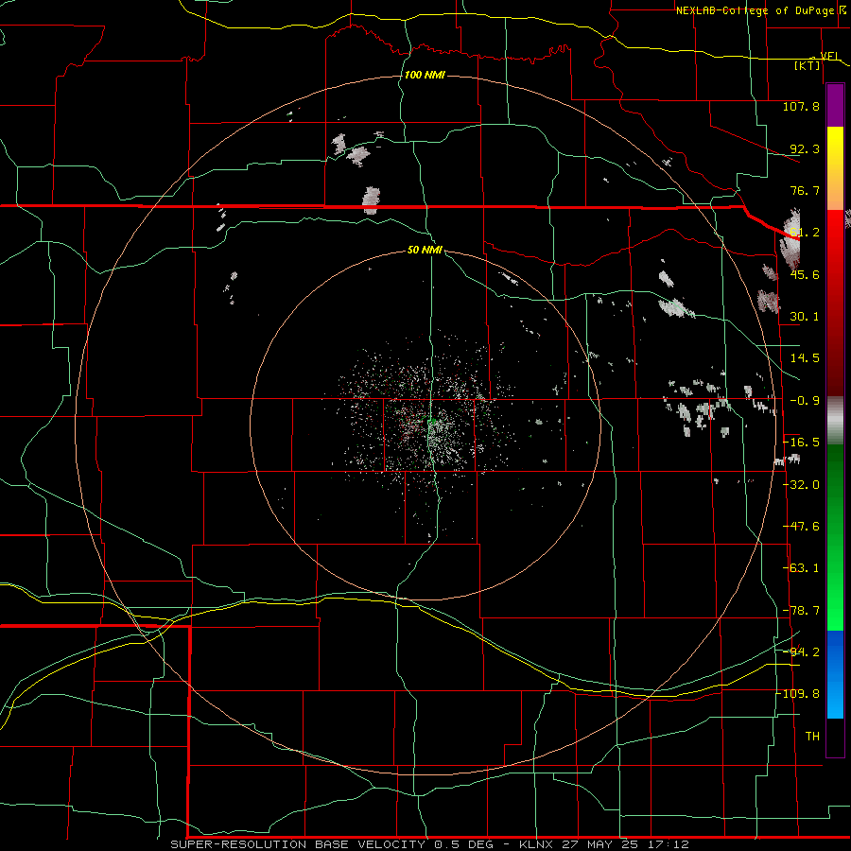
Task: Pick the purple segment of the color bar
Action: (x=835, y=106)
